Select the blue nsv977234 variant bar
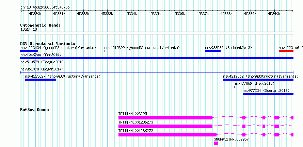The height and width of the screenshot is (147, 303). [268, 94]
